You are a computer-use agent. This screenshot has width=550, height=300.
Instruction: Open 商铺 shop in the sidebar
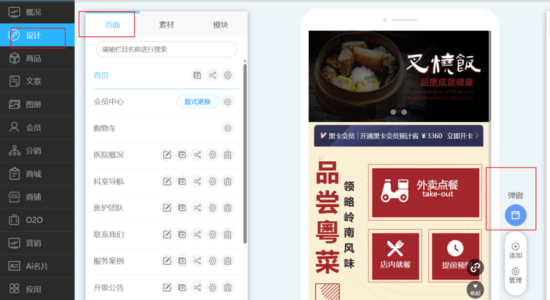(37, 197)
